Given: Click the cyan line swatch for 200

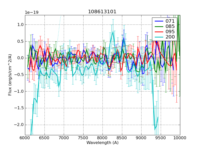Looking at the screenshot, I should (x=159, y=37).
